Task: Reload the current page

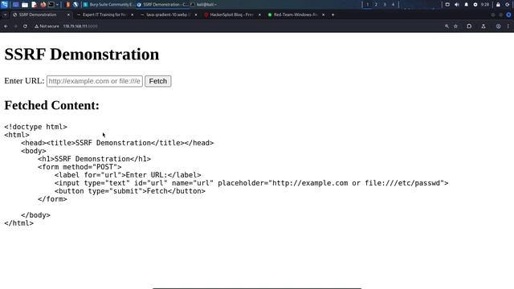Action: 25,26
